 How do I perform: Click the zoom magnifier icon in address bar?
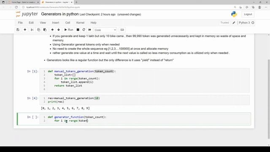[235, 7]
